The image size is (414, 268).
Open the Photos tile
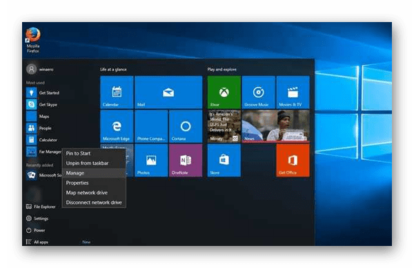pos(151,161)
